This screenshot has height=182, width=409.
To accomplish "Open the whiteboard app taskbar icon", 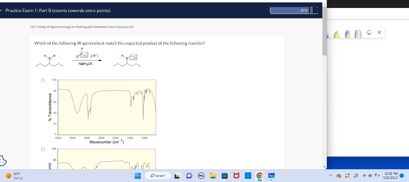I will pyautogui.click(x=271, y=176).
